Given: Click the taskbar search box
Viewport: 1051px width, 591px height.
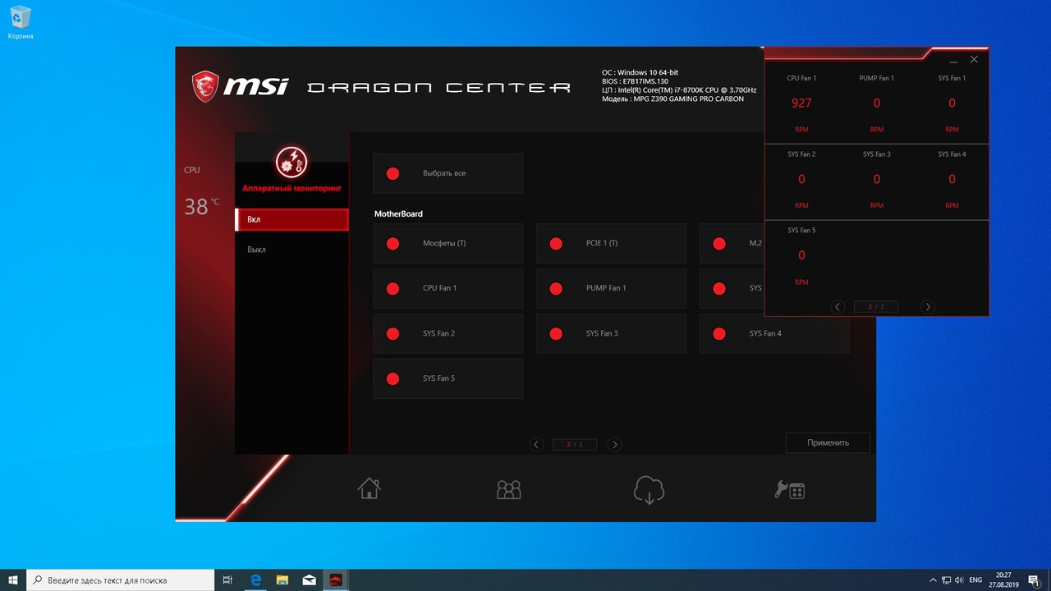Looking at the screenshot, I should point(121,580).
